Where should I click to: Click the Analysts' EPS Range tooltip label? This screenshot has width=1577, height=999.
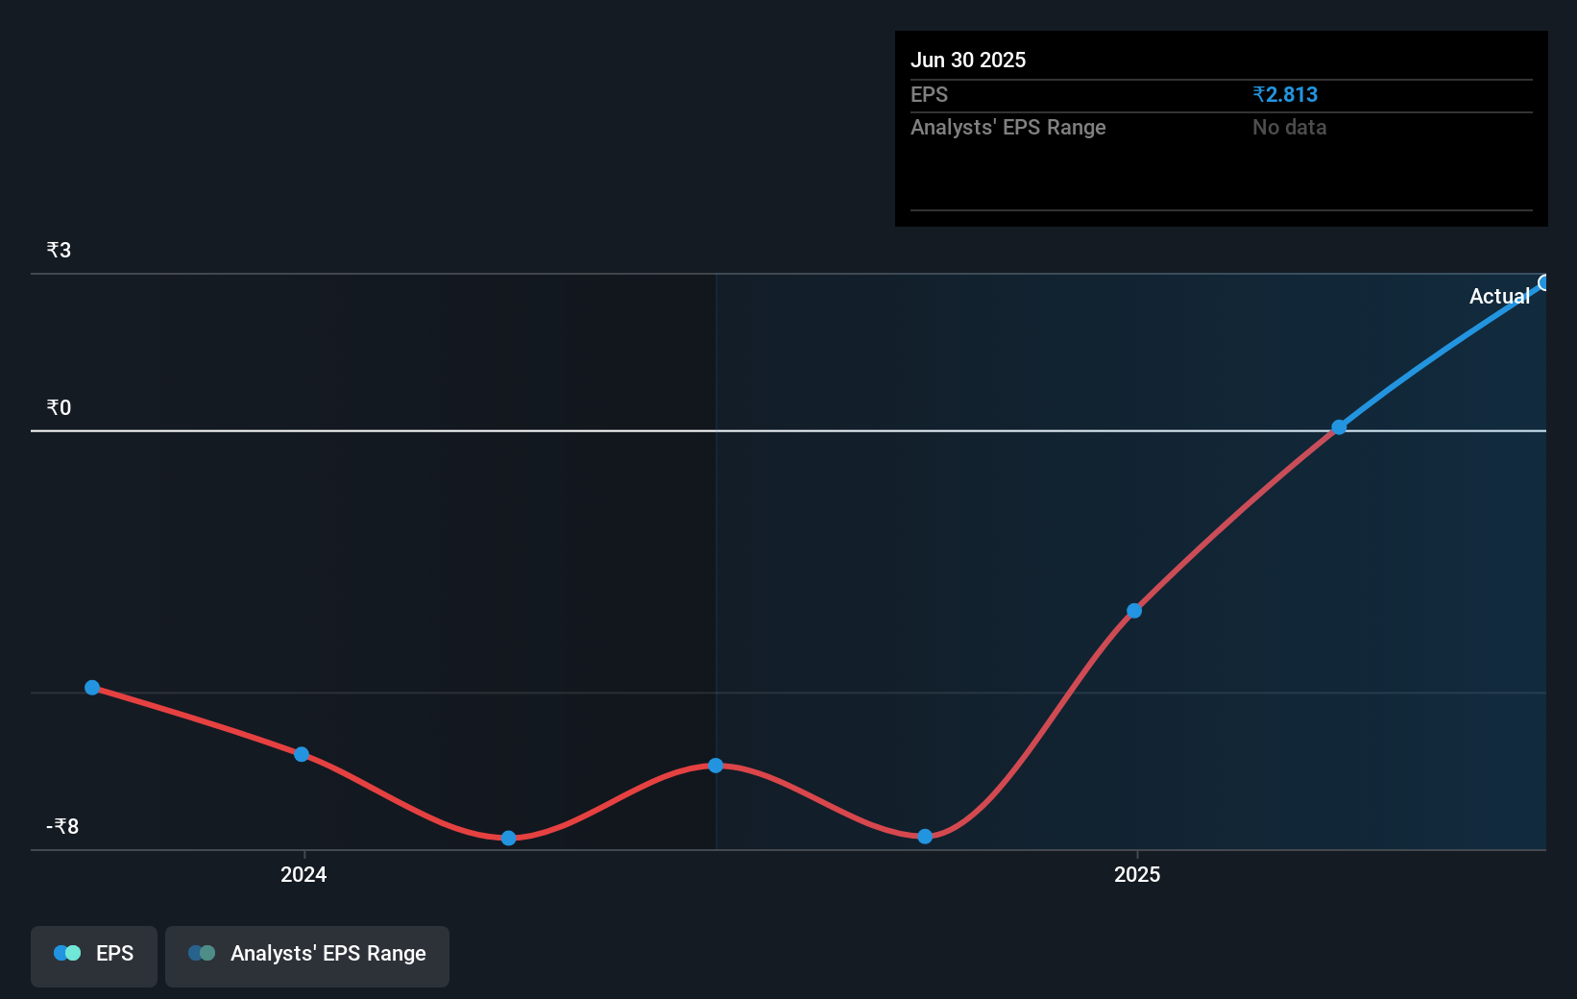[x=1008, y=127]
